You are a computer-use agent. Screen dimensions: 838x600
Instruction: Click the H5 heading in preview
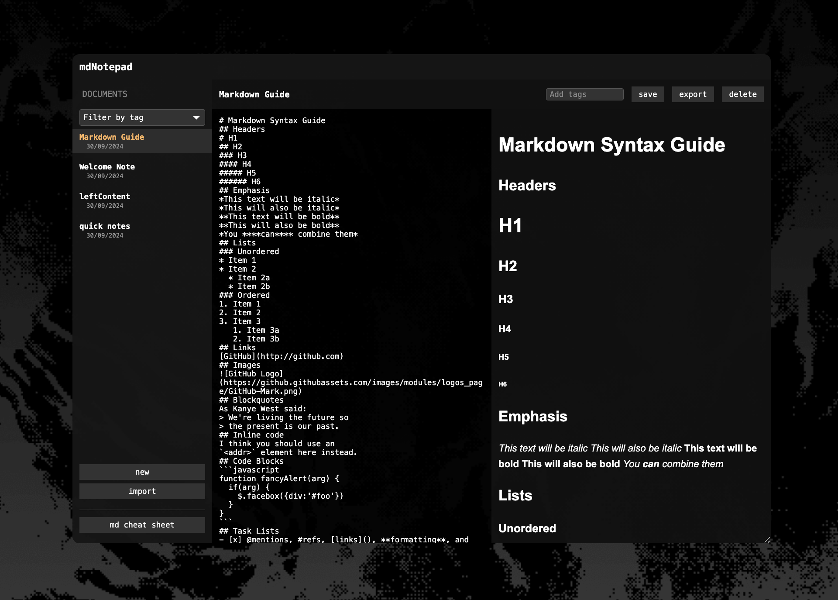pos(504,357)
